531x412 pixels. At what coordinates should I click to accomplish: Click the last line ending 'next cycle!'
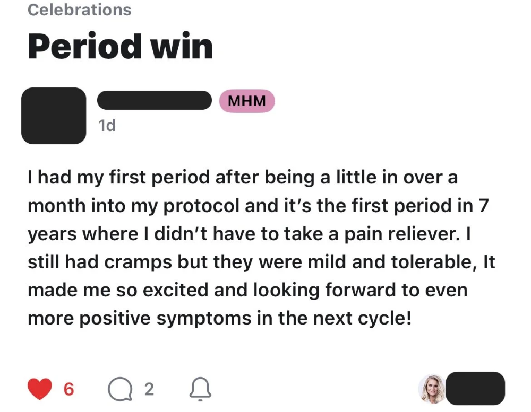click(x=219, y=319)
